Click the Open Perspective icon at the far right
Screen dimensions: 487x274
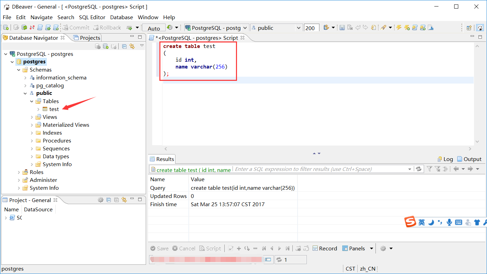pos(469,28)
